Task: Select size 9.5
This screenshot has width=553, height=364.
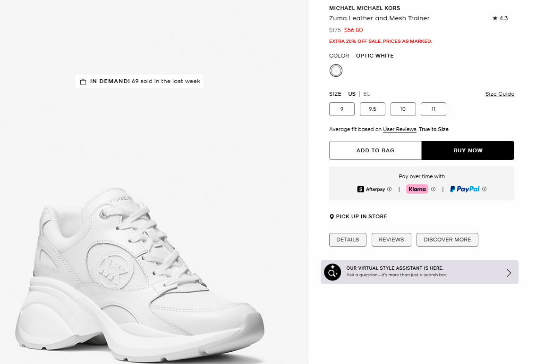Action: (x=372, y=109)
